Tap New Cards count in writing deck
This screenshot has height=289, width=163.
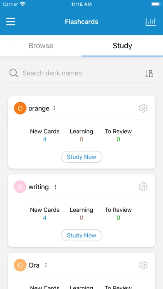pos(44,218)
